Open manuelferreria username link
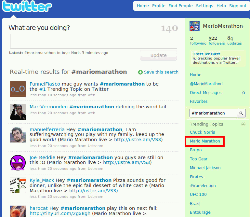The height and width of the screenshot is (217, 250). pos(47,129)
